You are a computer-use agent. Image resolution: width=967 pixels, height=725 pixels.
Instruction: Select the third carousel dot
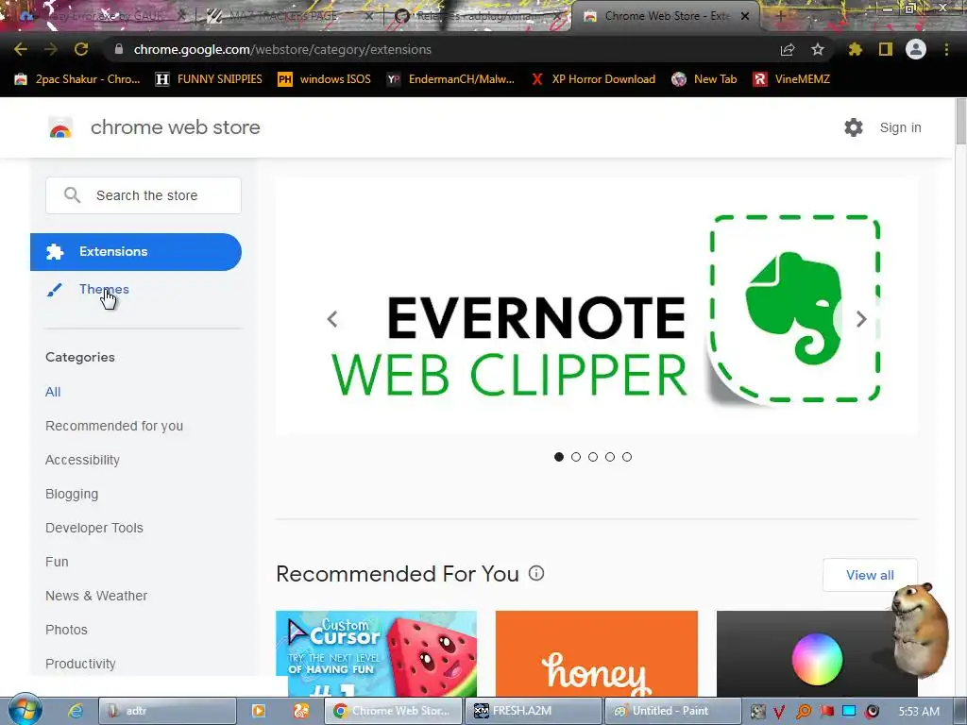tap(593, 457)
